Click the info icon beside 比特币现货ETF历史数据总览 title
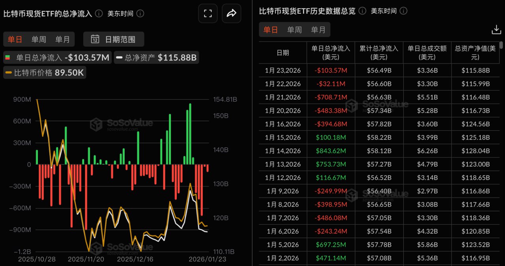This screenshot has width=505, height=266. pos(361,11)
